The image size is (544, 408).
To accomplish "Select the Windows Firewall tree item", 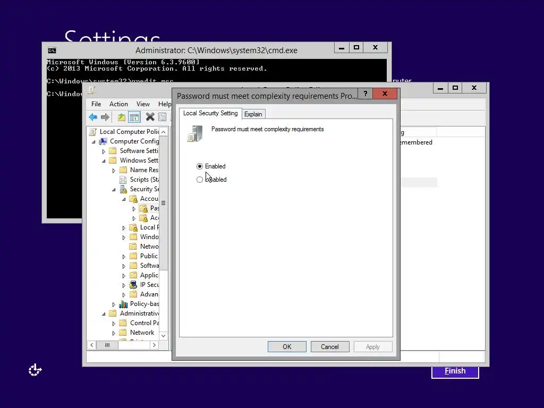I will tap(149, 237).
